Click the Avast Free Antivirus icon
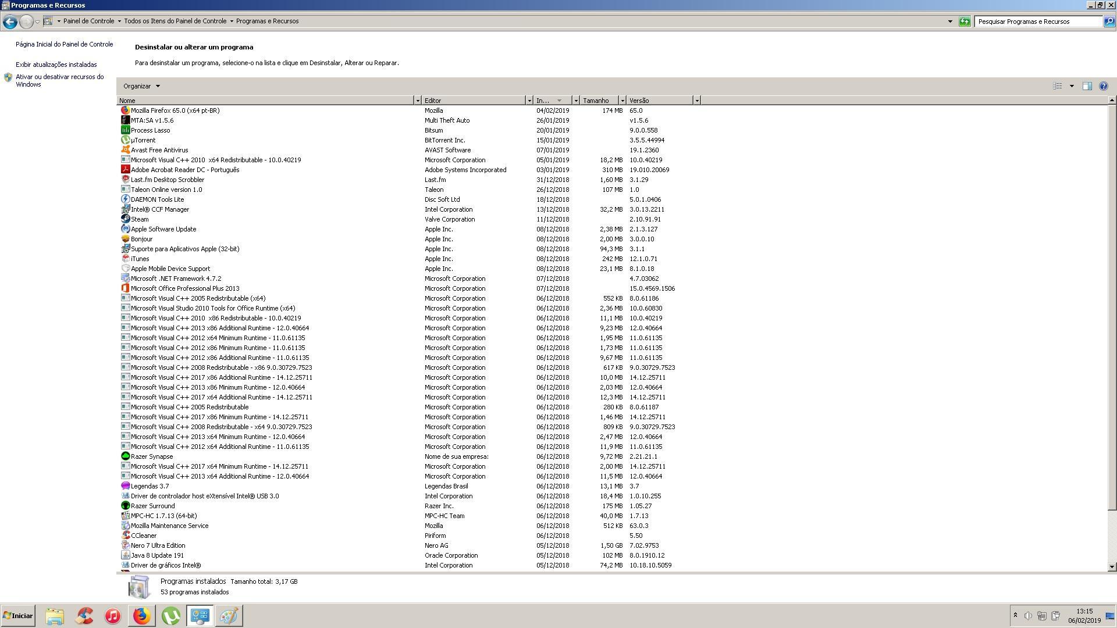This screenshot has height=628, width=1117. click(x=125, y=150)
